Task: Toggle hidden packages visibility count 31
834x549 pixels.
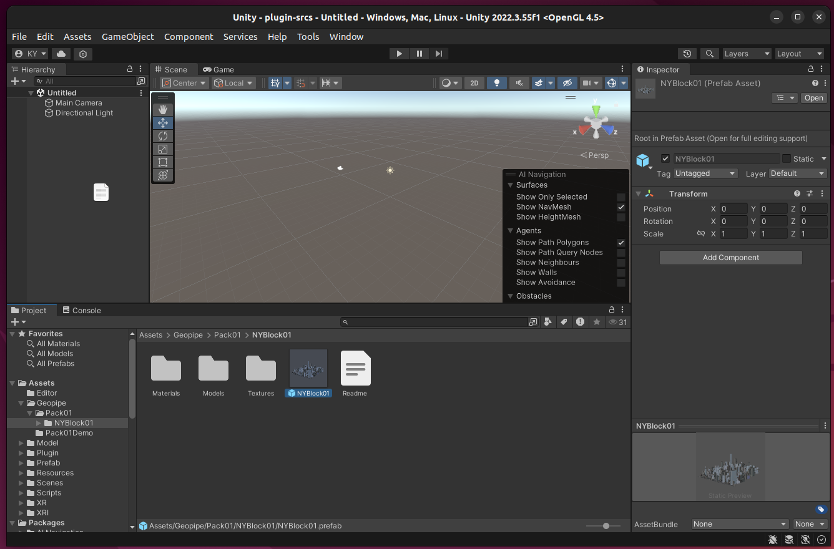Action: pyautogui.click(x=618, y=322)
